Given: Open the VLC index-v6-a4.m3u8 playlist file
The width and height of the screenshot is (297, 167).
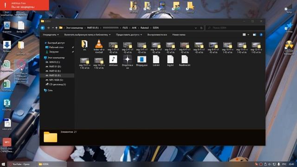Looking at the screenshot, I should click(x=99, y=44).
